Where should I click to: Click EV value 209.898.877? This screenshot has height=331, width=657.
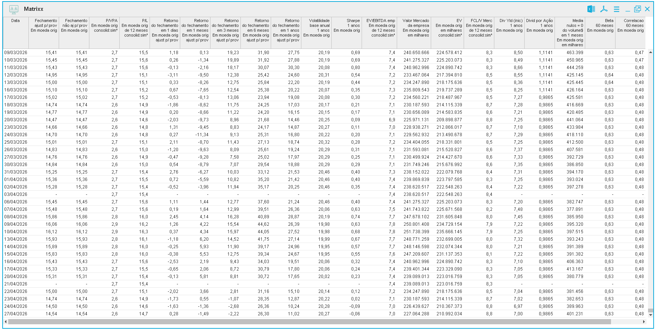[x=449, y=120]
